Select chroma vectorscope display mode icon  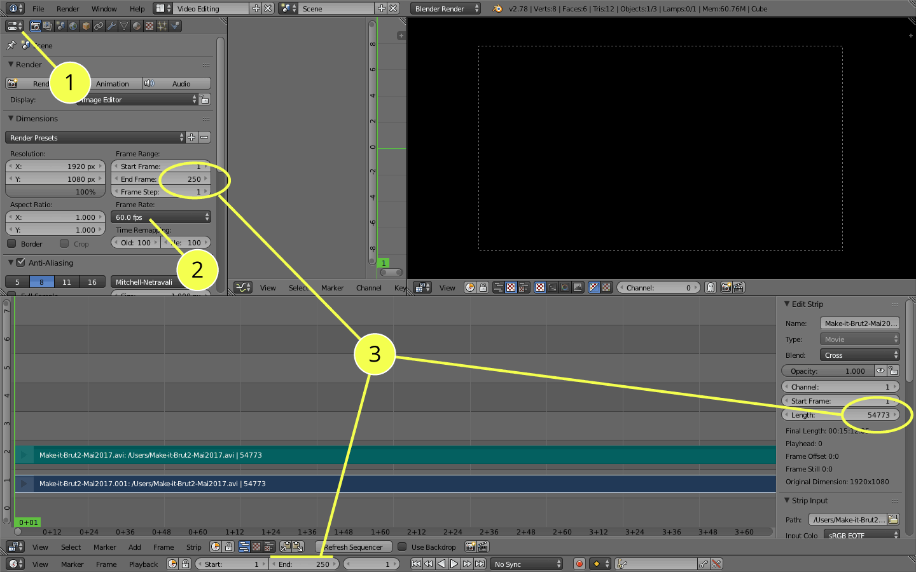click(x=565, y=287)
